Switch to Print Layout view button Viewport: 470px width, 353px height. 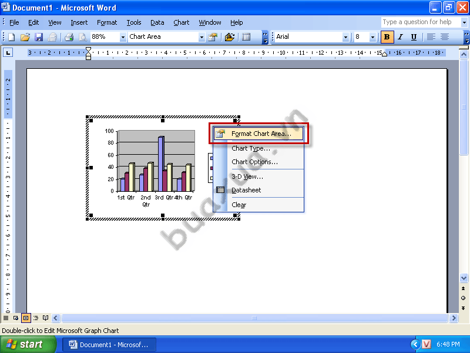tap(26, 318)
